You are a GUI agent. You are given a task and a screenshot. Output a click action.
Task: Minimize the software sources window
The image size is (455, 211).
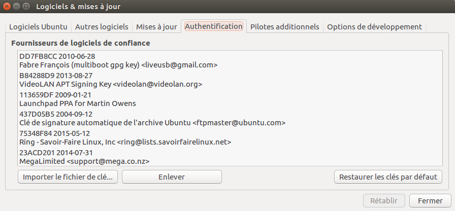pyautogui.click(x=16, y=7)
